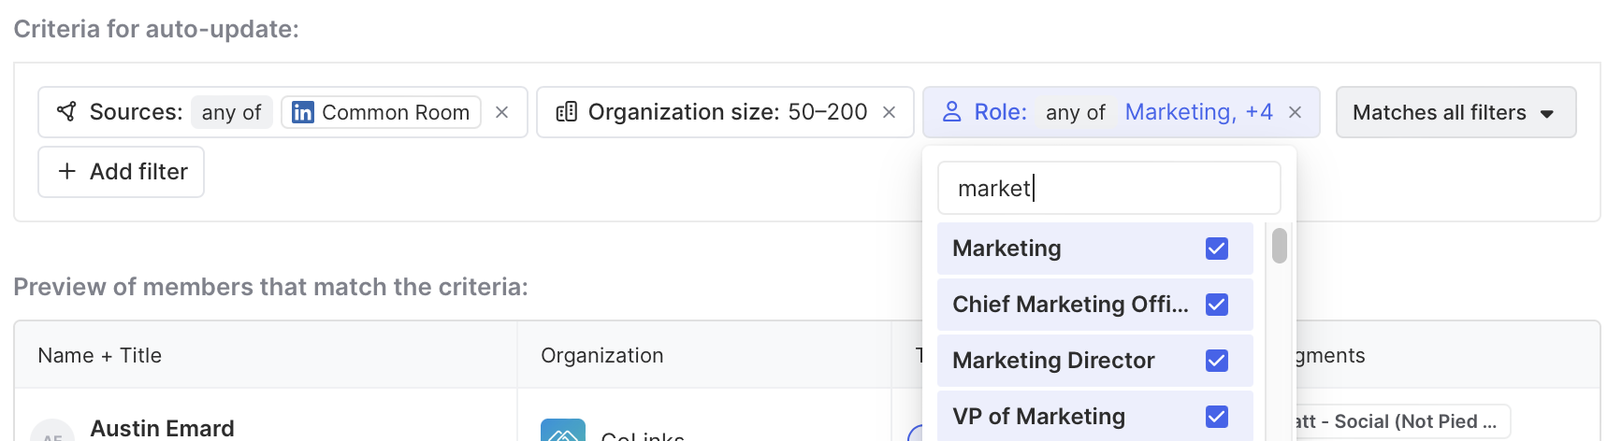This screenshot has width=1622, height=441.
Task: Remove the Organization size filter
Action: tap(889, 112)
